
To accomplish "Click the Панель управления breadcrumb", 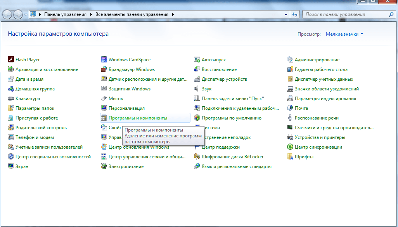I will (x=65, y=14).
